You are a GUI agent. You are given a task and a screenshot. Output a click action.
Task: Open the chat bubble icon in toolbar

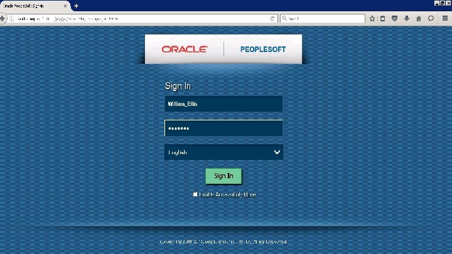431,18
